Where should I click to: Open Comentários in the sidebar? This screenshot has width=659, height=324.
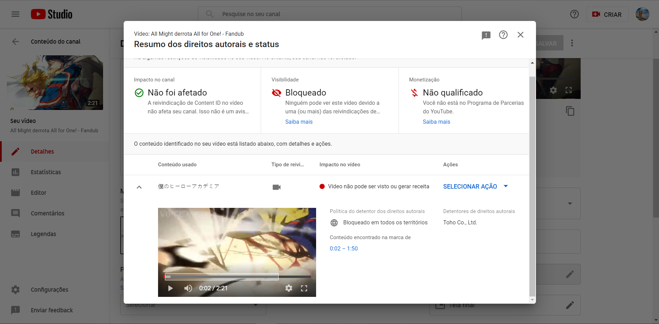click(55, 213)
